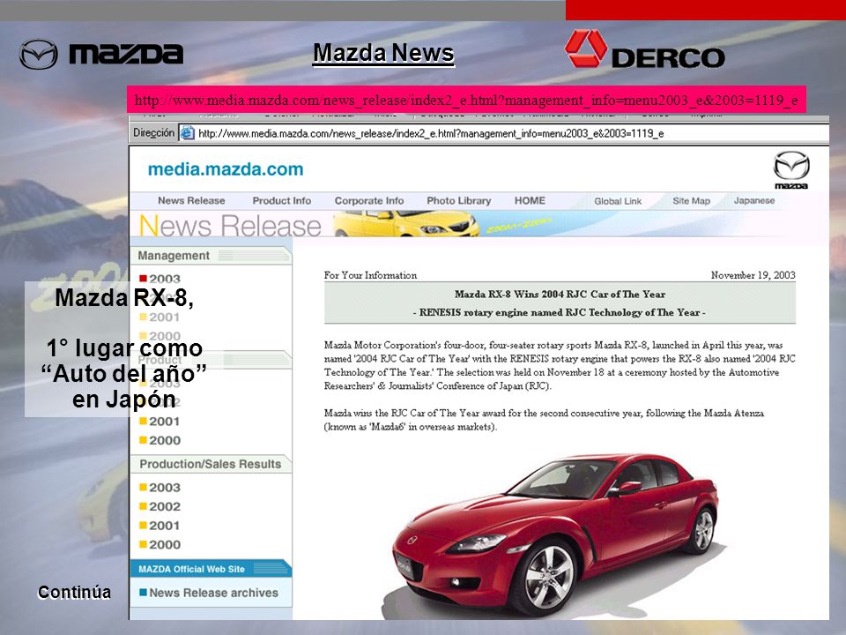Go to HOME in the navigation bar
Image resolution: width=846 pixels, height=635 pixels.
point(530,200)
